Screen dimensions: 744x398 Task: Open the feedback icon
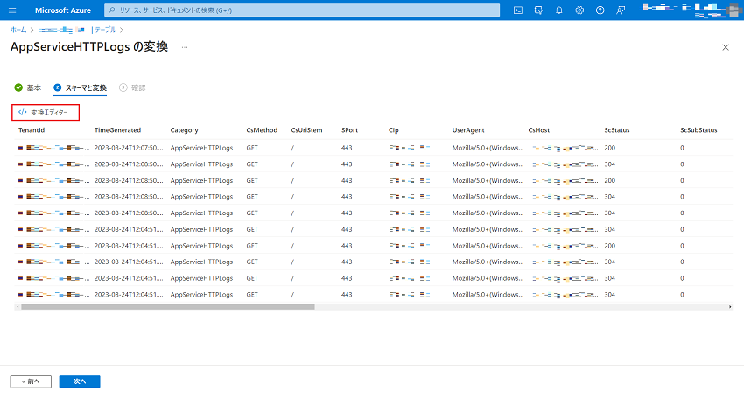(x=621, y=10)
